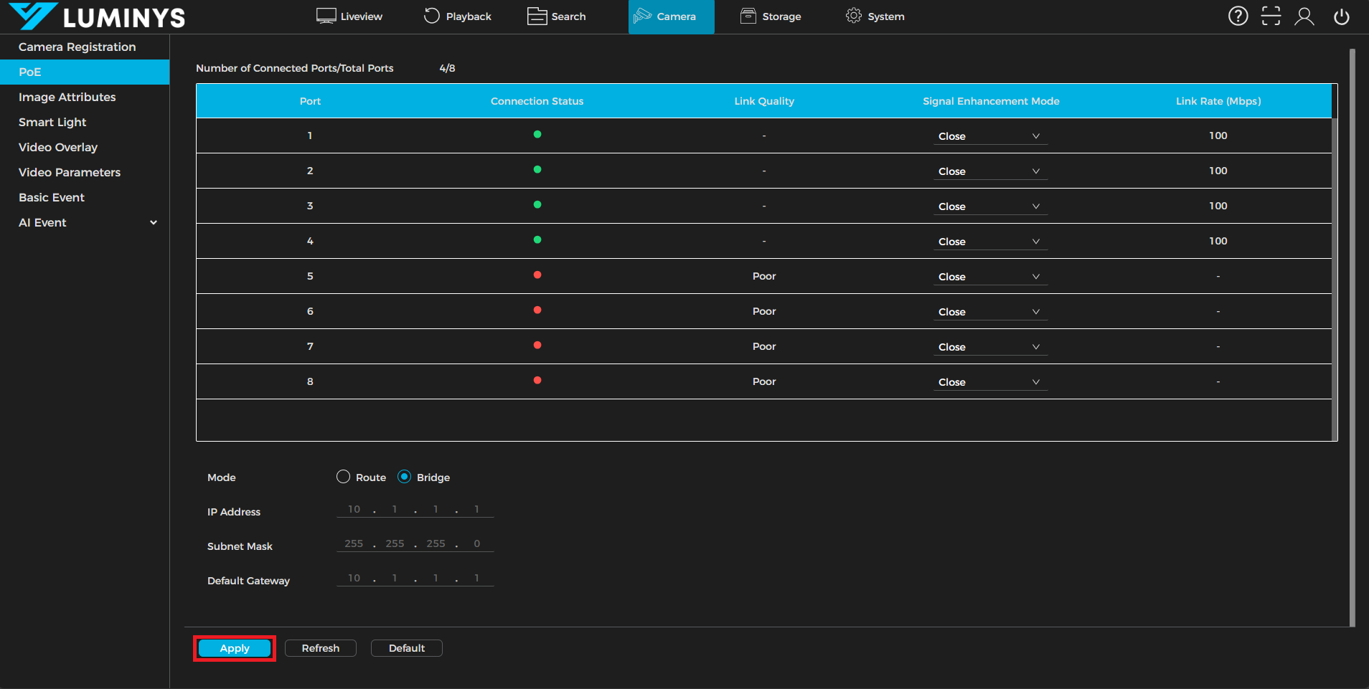1369x689 pixels.
Task: Open Storage via disk icon
Action: coord(748,16)
